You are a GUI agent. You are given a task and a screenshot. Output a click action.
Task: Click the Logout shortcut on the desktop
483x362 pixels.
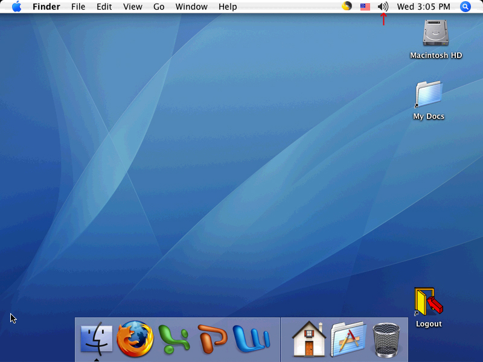coord(429,302)
